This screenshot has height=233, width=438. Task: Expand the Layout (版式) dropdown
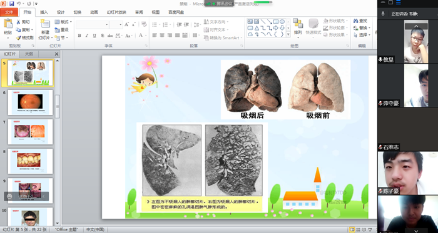point(63,22)
